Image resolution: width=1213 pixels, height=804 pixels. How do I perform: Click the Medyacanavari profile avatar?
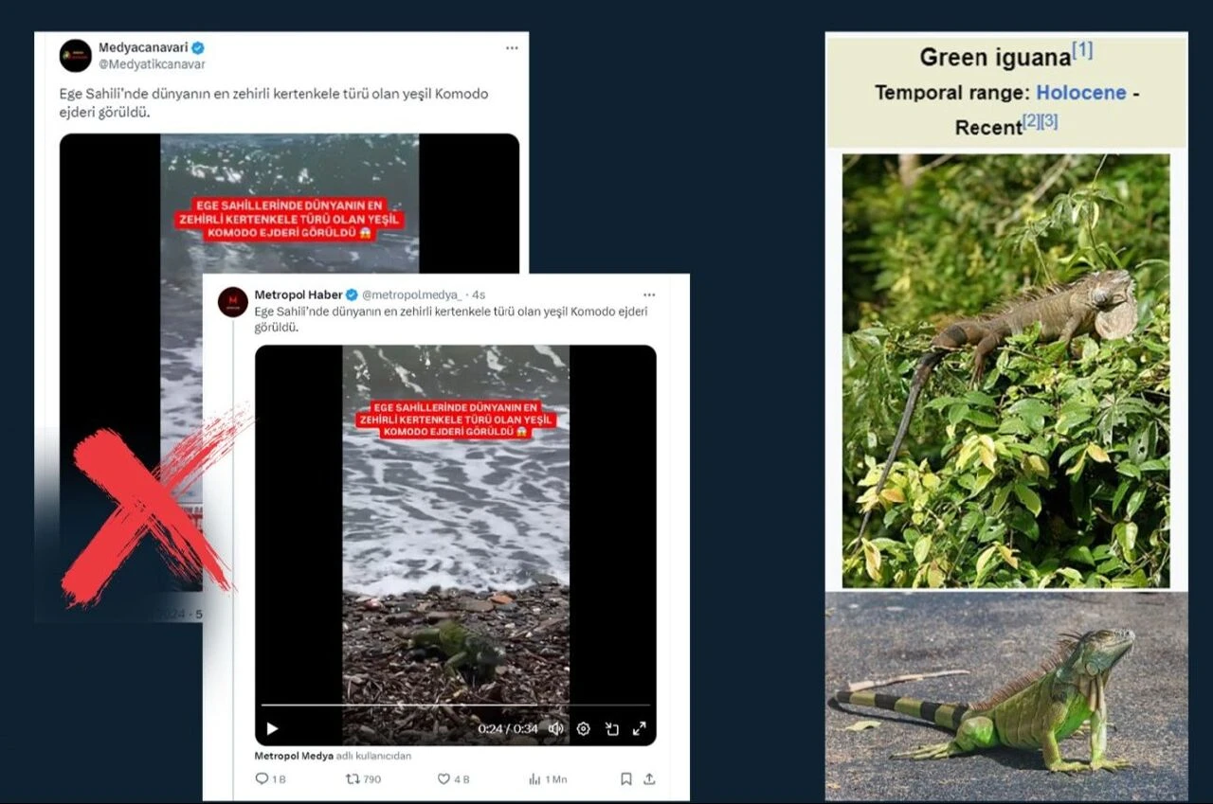click(76, 56)
